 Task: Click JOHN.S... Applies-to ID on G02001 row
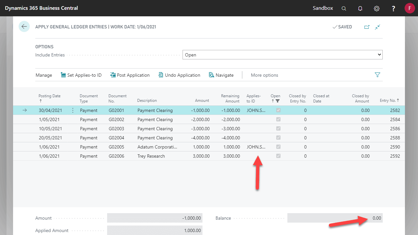(256, 110)
